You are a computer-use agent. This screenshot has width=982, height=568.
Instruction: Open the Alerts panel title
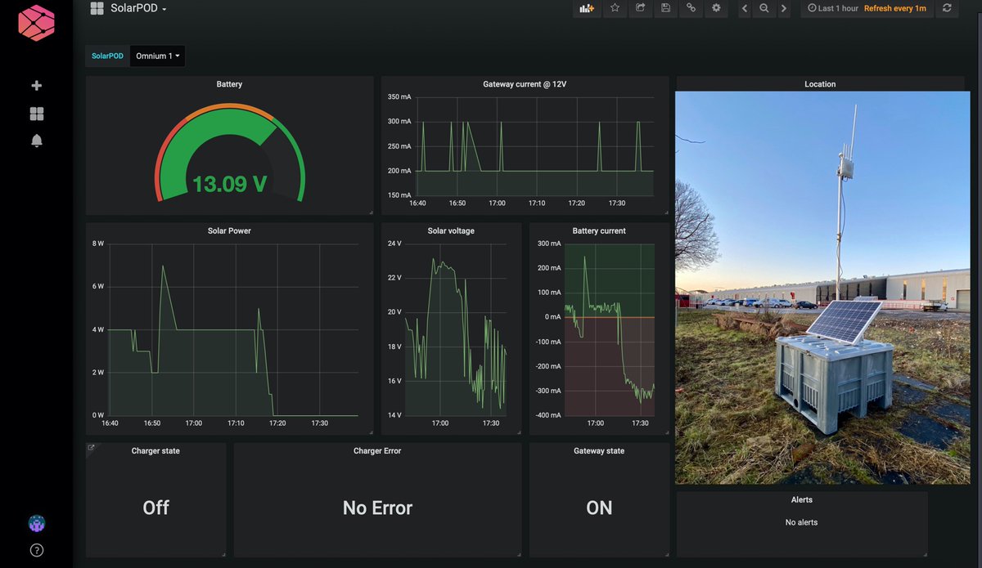tap(802, 499)
